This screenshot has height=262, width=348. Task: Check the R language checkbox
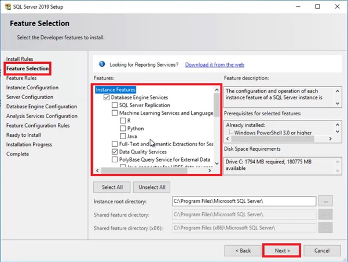(x=123, y=121)
